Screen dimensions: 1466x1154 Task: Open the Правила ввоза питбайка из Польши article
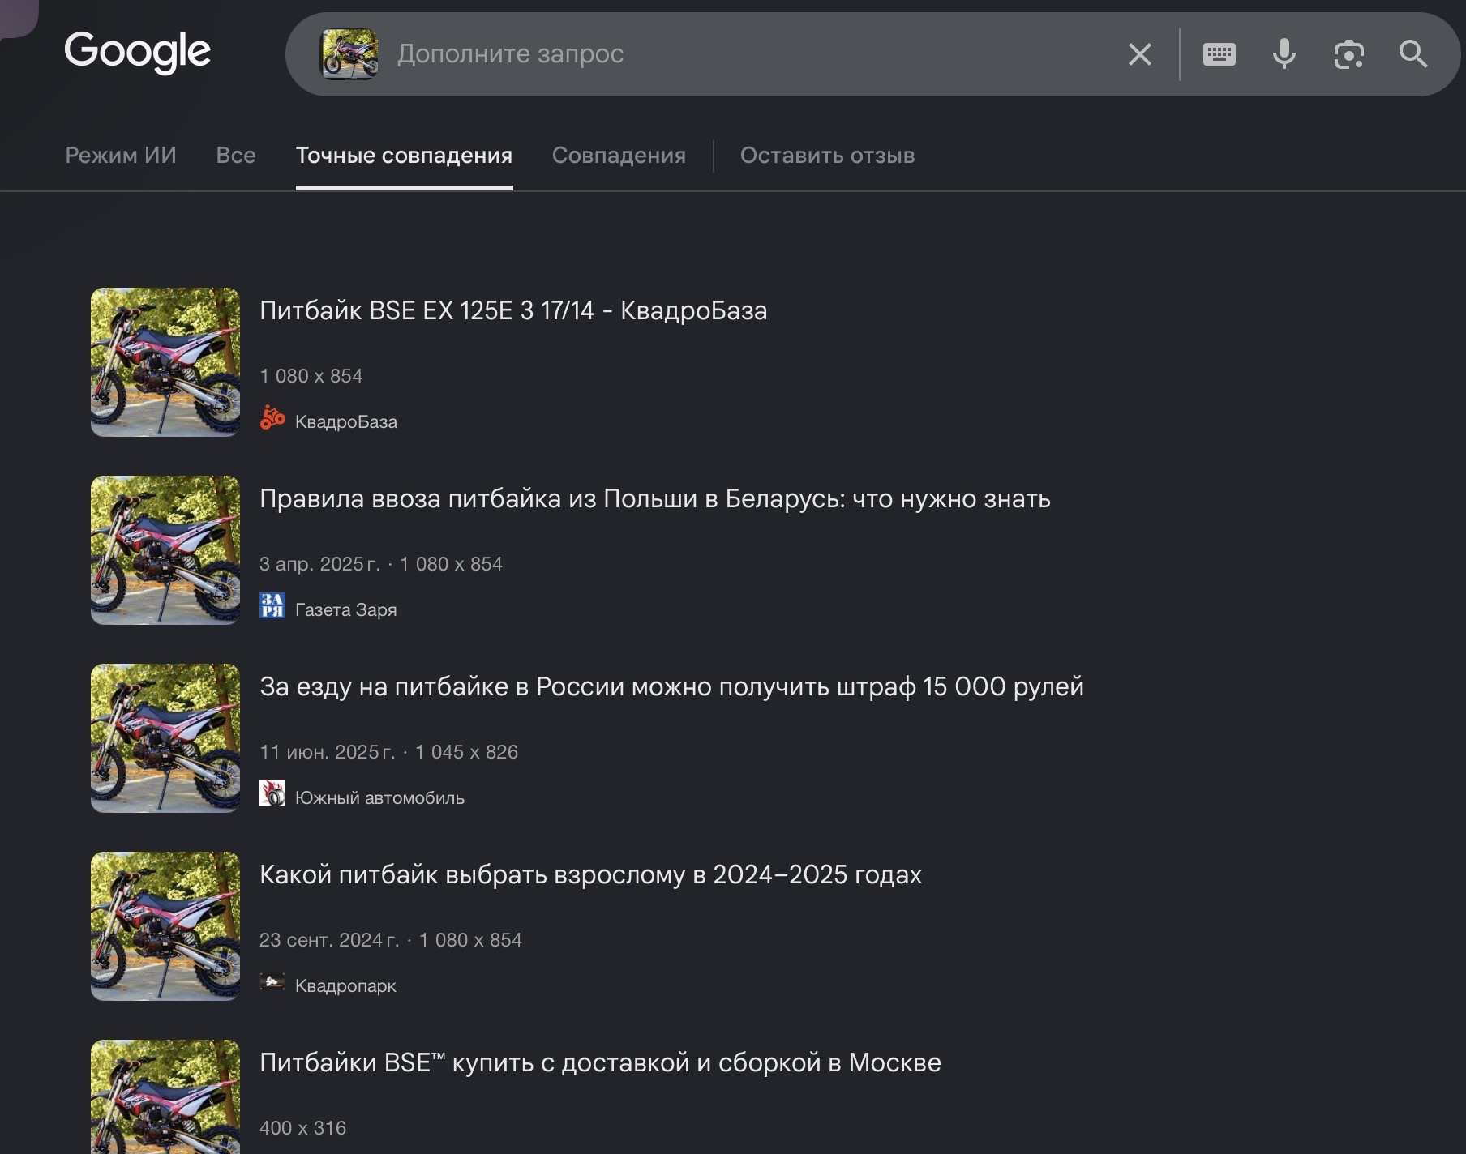[x=655, y=498]
